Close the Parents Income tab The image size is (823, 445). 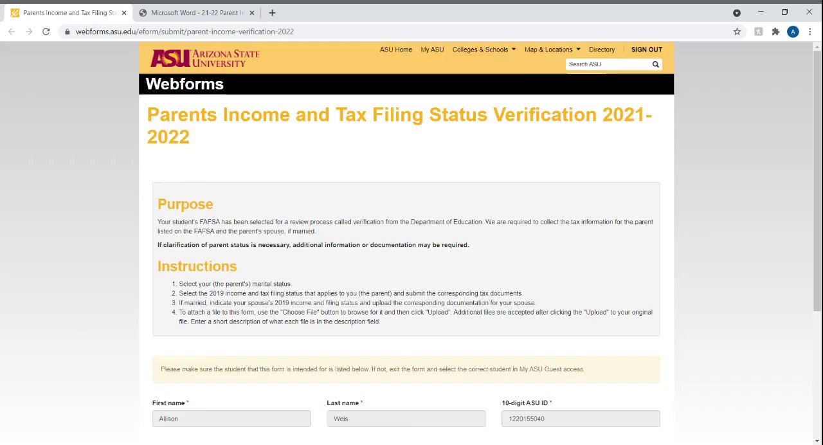tap(124, 13)
